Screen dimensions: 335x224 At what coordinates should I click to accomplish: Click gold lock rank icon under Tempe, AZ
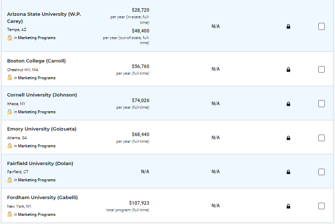[9, 38]
